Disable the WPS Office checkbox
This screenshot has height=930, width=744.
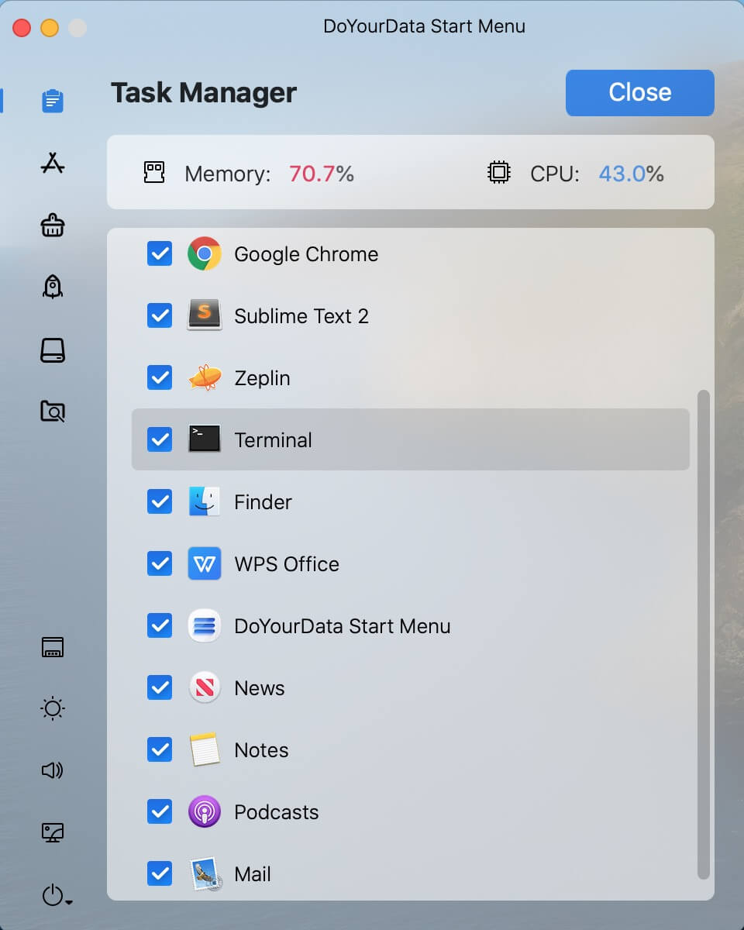coord(159,563)
